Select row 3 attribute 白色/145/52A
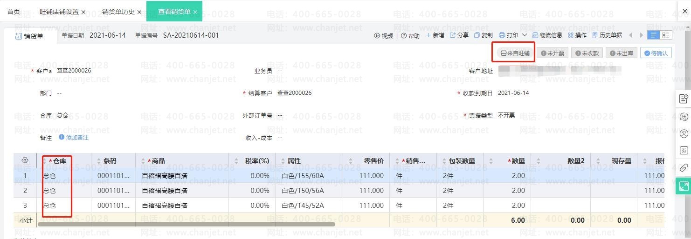 coord(303,206)
